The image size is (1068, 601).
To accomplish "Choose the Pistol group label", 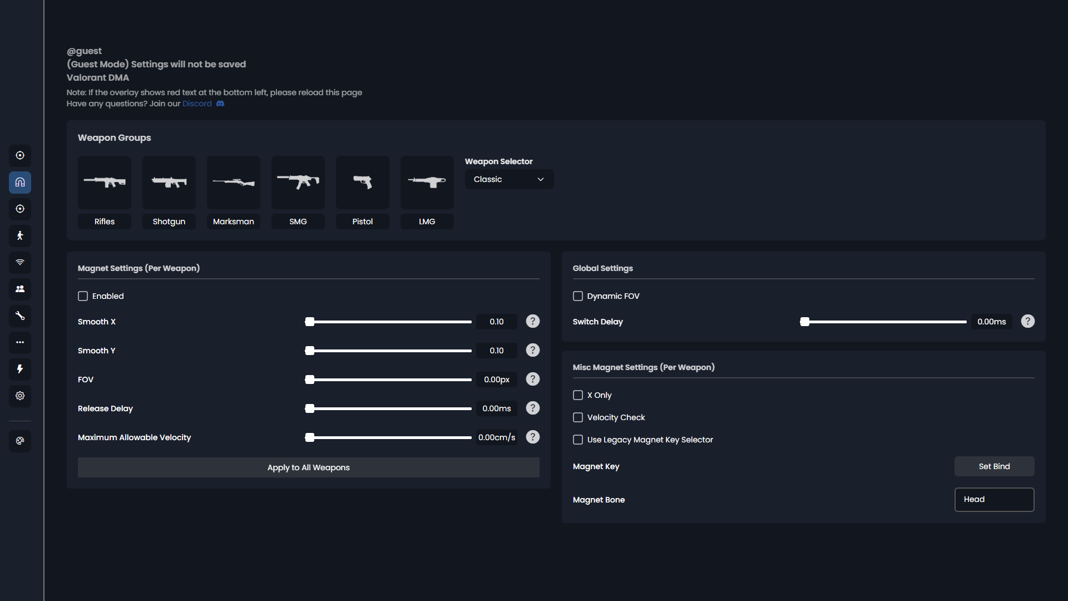I will click(363, 222).
